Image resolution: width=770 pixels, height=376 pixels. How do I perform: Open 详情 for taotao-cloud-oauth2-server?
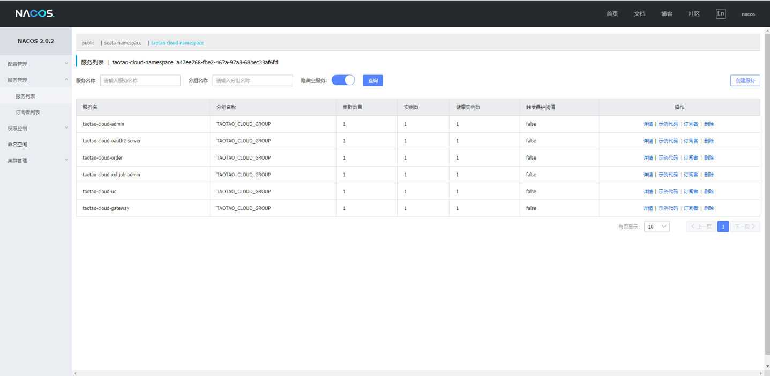pos(648,141)
